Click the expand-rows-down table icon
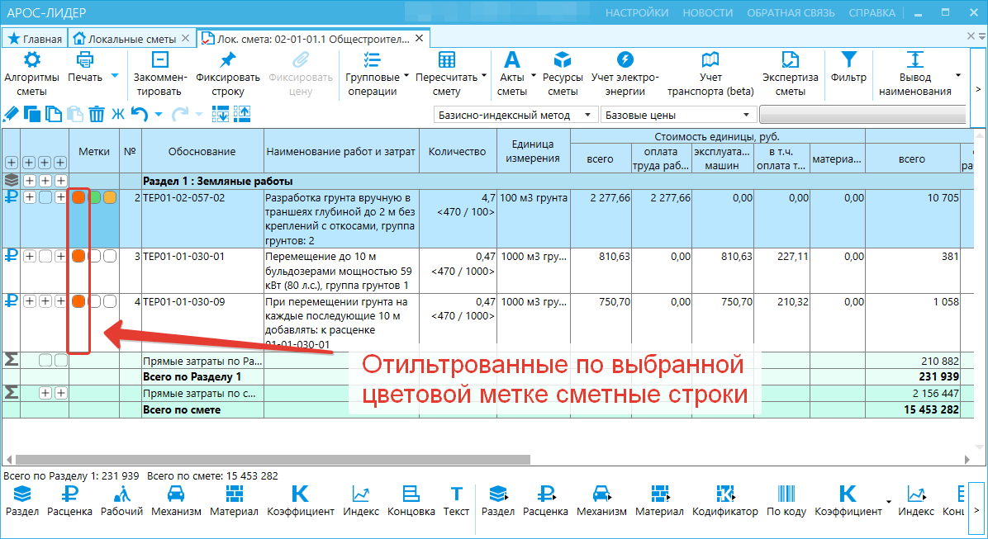 tap(221, 114)
